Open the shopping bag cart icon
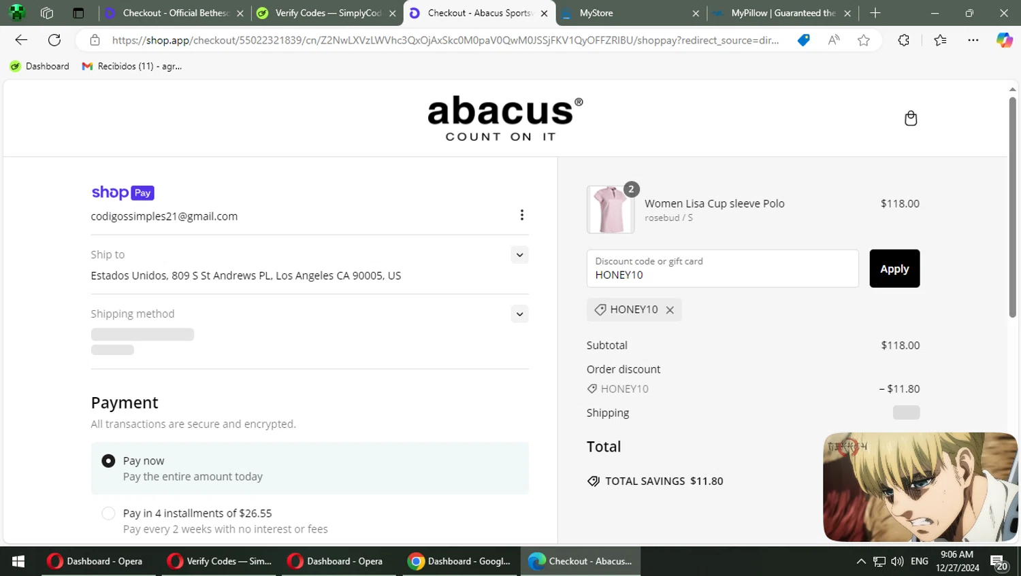The width and height of the screenshot is (1021, 576). click(x=910, y=118)
